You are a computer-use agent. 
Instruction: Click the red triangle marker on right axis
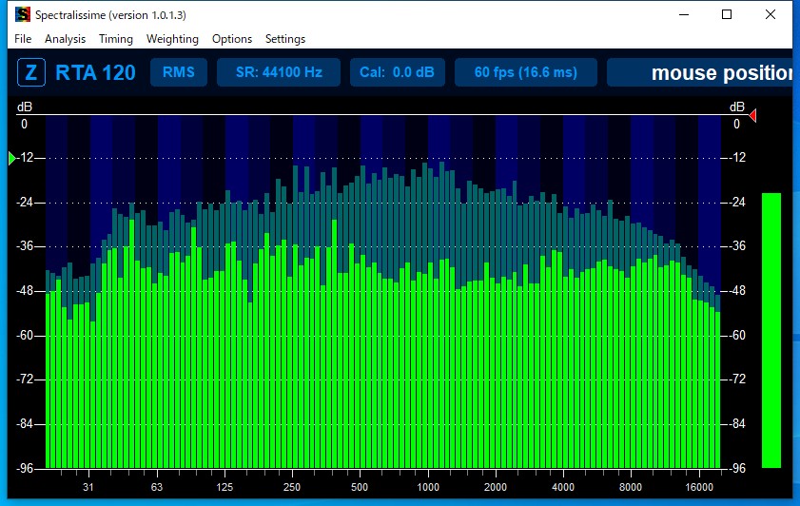click(x=752, y=115)
